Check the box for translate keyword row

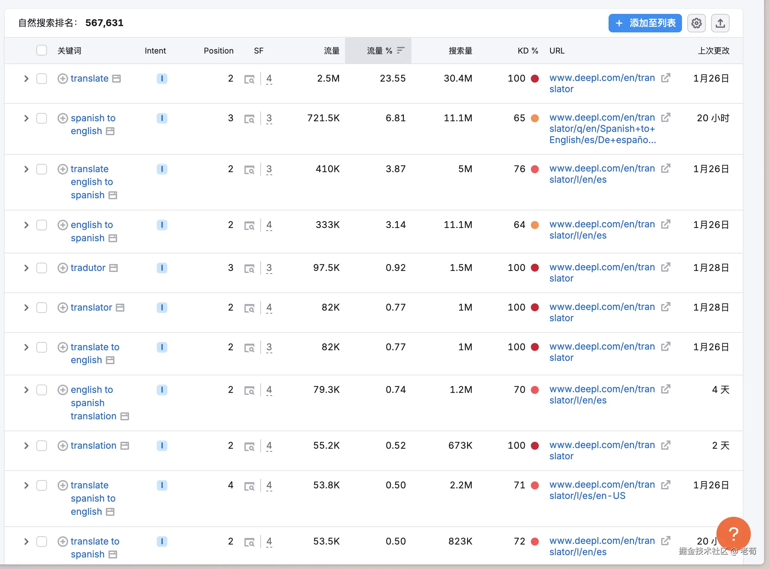point(42,79)
